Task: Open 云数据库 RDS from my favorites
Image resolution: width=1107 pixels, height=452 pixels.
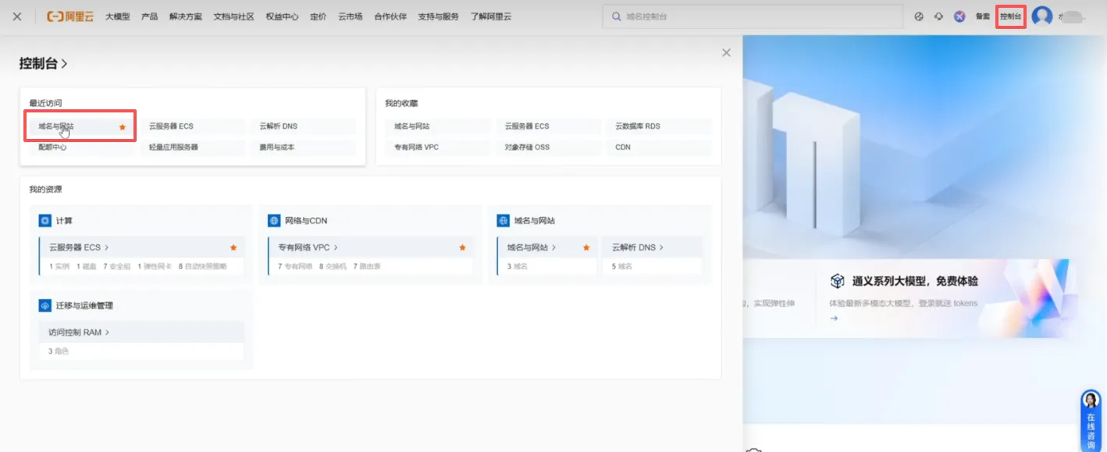Action: (637, 126)
